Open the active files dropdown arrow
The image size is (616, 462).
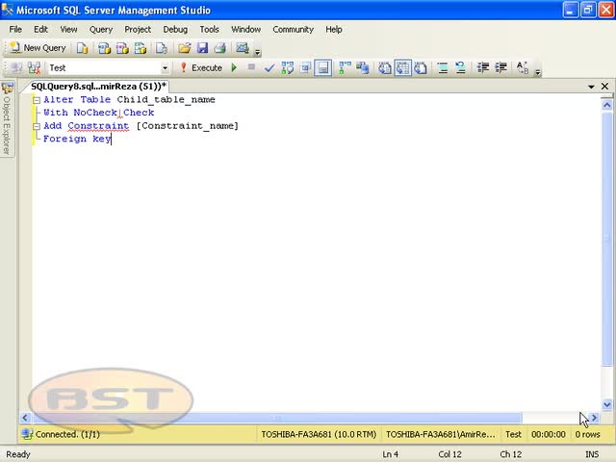click(591, 87)
